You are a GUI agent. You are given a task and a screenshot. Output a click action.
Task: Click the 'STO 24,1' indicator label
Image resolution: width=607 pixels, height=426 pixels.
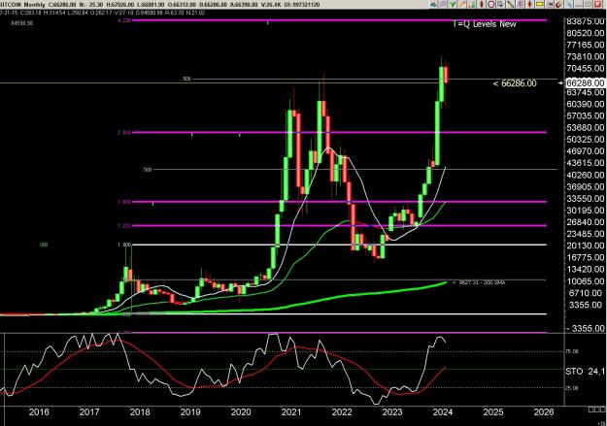pyautogui.click(x=585, y=372)
